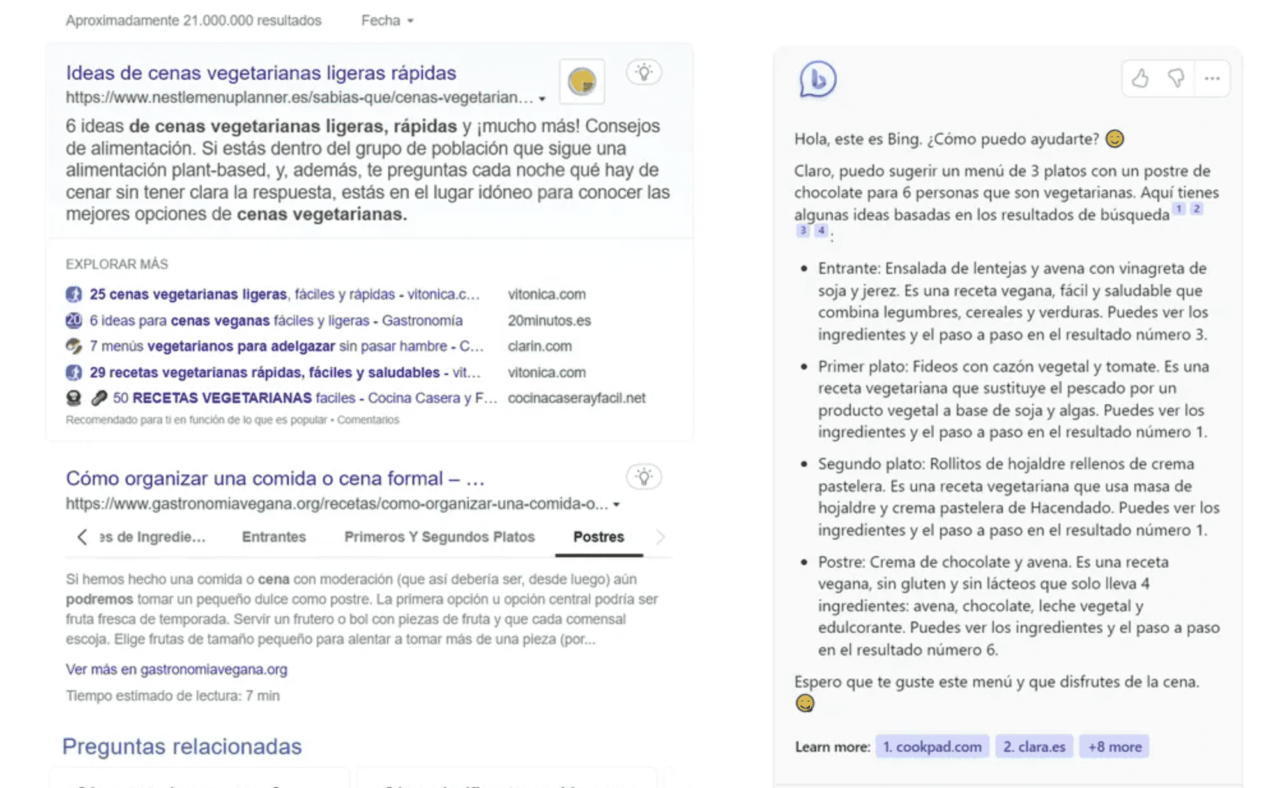Expand the gastronomiavegana URL dropdown arrow
1280x788 pixels.
pos(616,504)
